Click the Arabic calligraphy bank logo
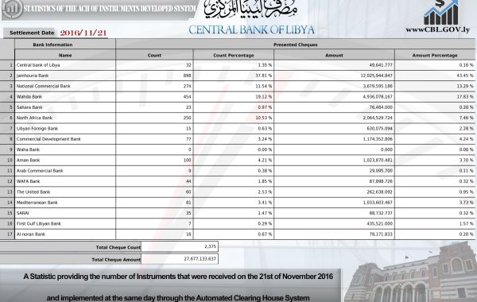This screenshot has width=477, height=302. (x=250, y=10)
